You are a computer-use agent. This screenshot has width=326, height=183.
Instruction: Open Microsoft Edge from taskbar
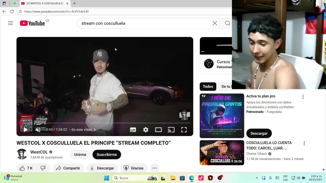[192, 178]
